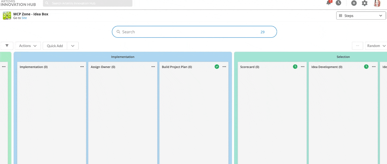Open the Random sort dropdown
The image size is (387, 164).
point(376,46)
